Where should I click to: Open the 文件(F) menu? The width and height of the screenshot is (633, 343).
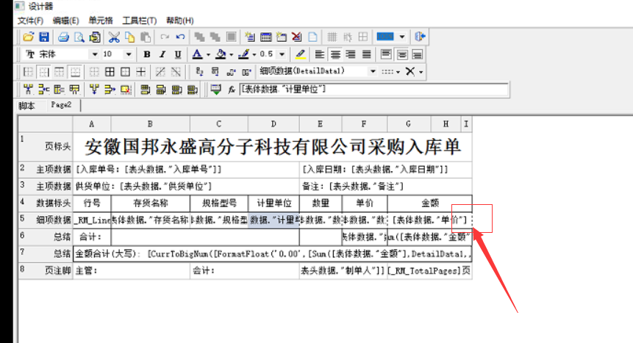coord(30,21)
